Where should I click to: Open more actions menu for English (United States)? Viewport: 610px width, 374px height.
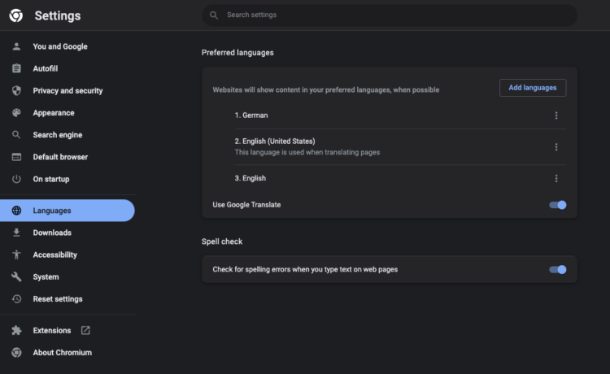556,147
